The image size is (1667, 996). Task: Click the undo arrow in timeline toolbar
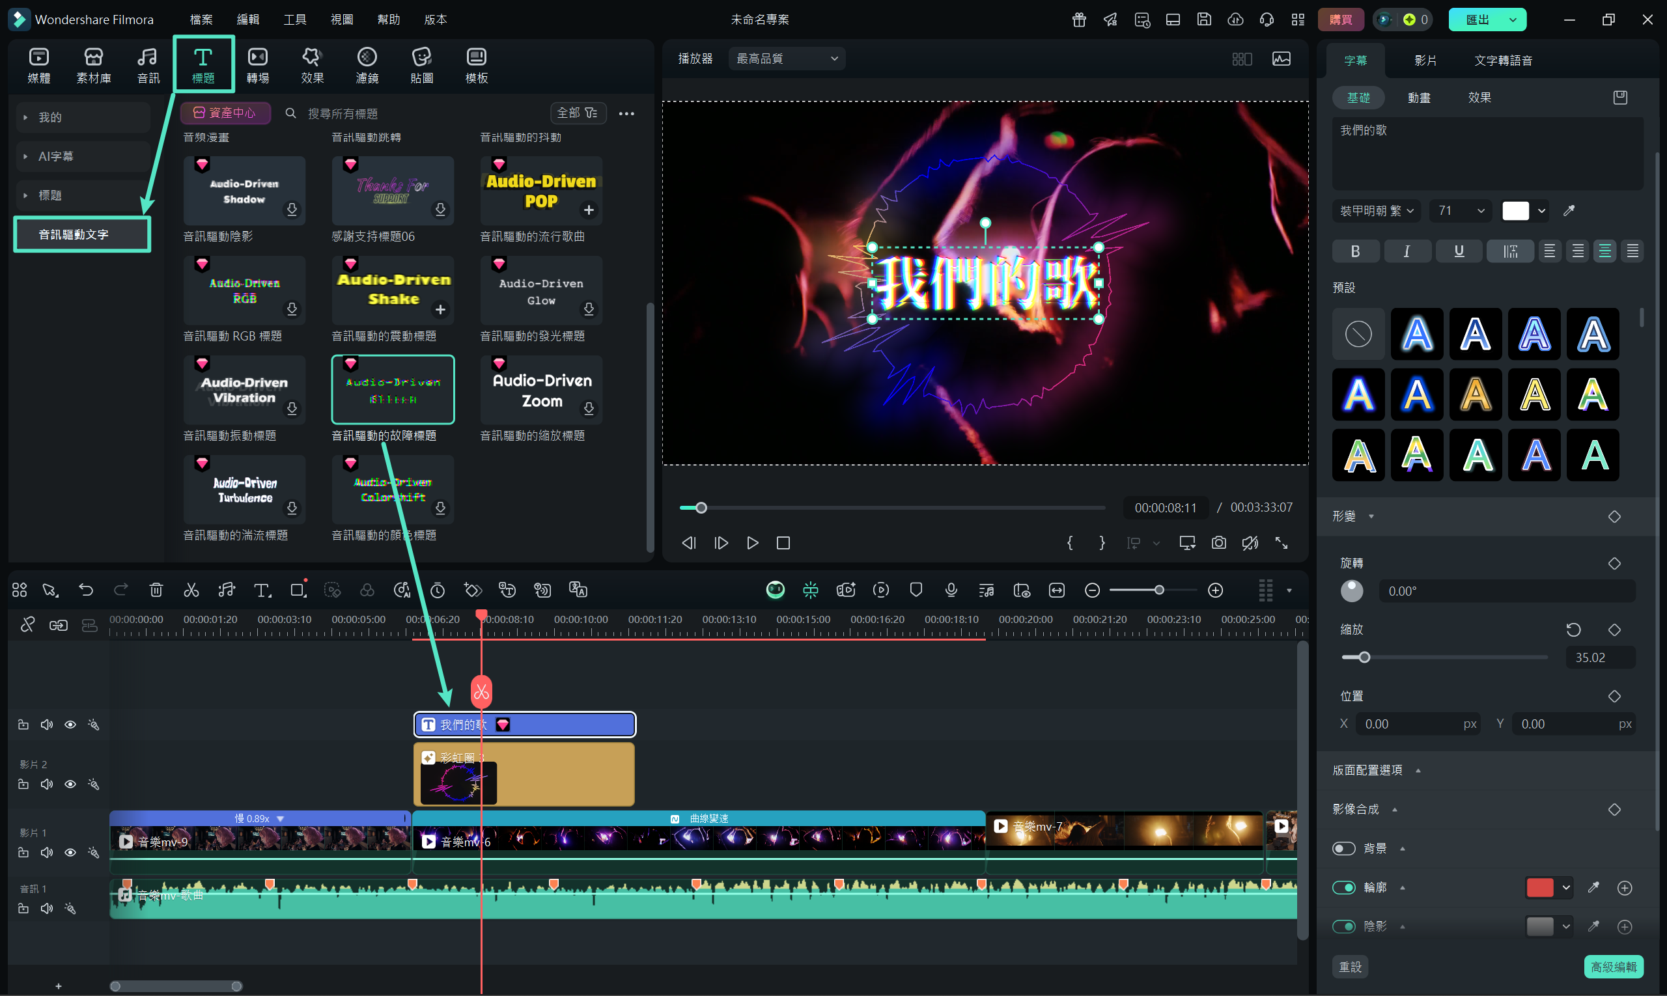pos(86,590)
